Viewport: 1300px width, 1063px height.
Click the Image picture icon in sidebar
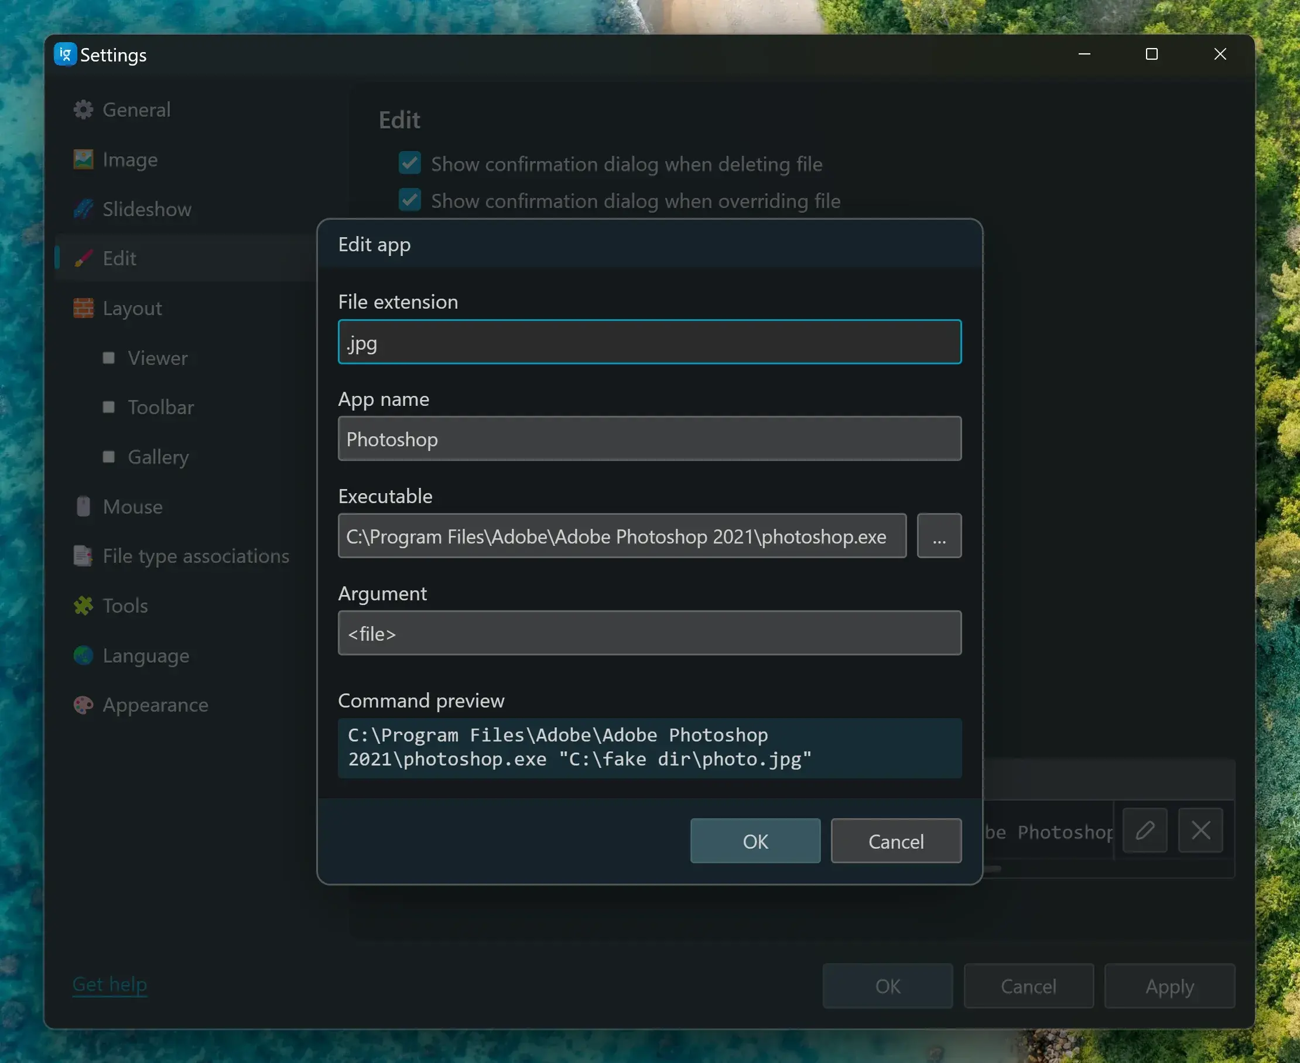(x=83, y=159)
